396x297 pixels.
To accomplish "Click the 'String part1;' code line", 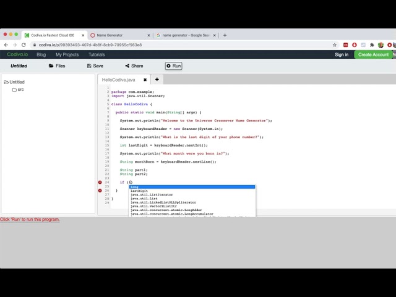I will click(x=134, y=170).
